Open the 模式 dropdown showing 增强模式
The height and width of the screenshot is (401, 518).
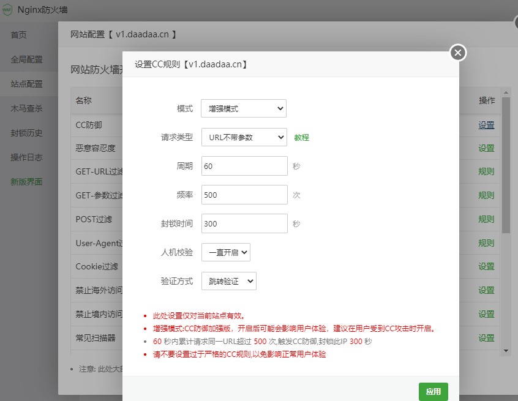[x=244, y=108]
